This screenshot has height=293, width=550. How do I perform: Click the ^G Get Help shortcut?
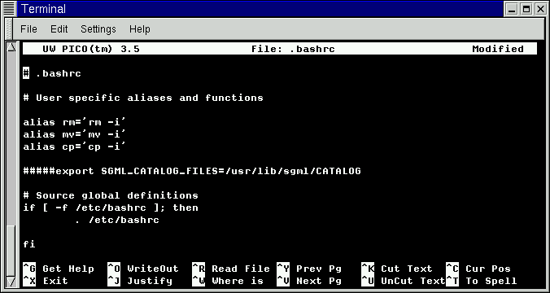pos(59,269)
